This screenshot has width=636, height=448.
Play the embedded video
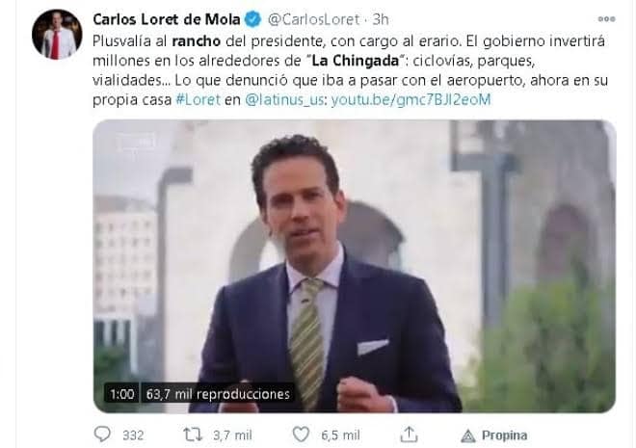pyautogui.click(x=354, y=266)
